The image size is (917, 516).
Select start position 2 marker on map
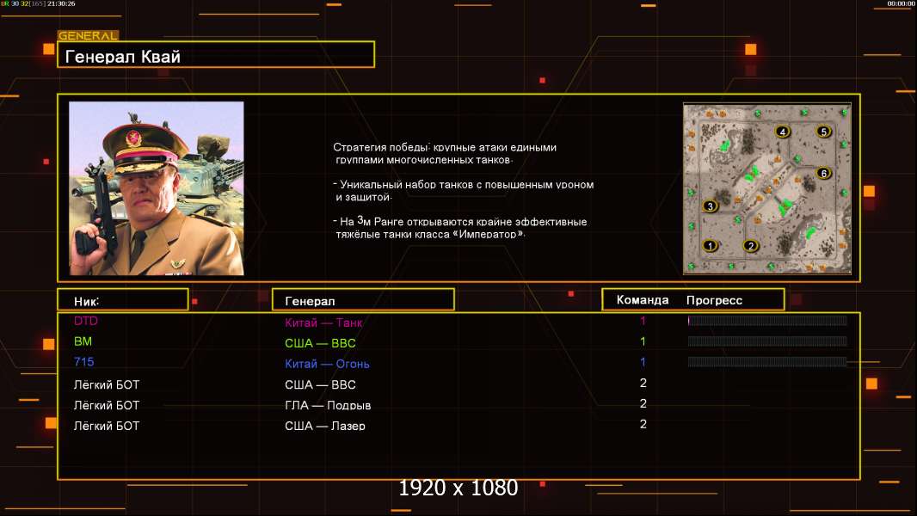click(750, 246)
